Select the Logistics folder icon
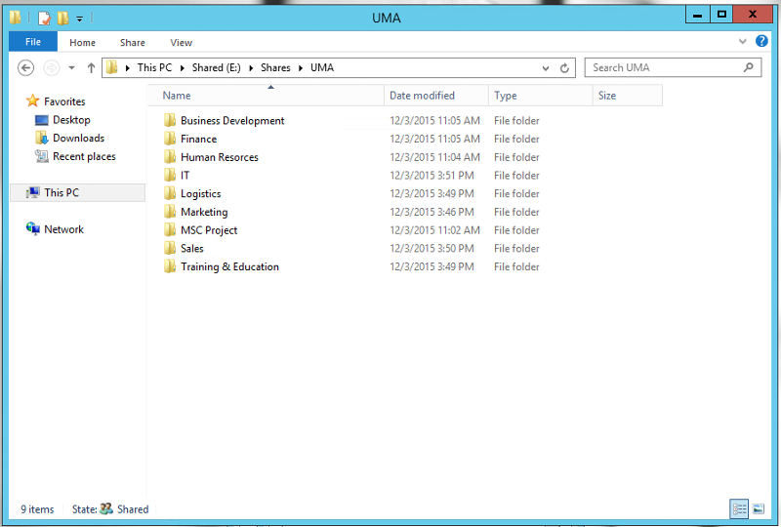 (170, 193)
